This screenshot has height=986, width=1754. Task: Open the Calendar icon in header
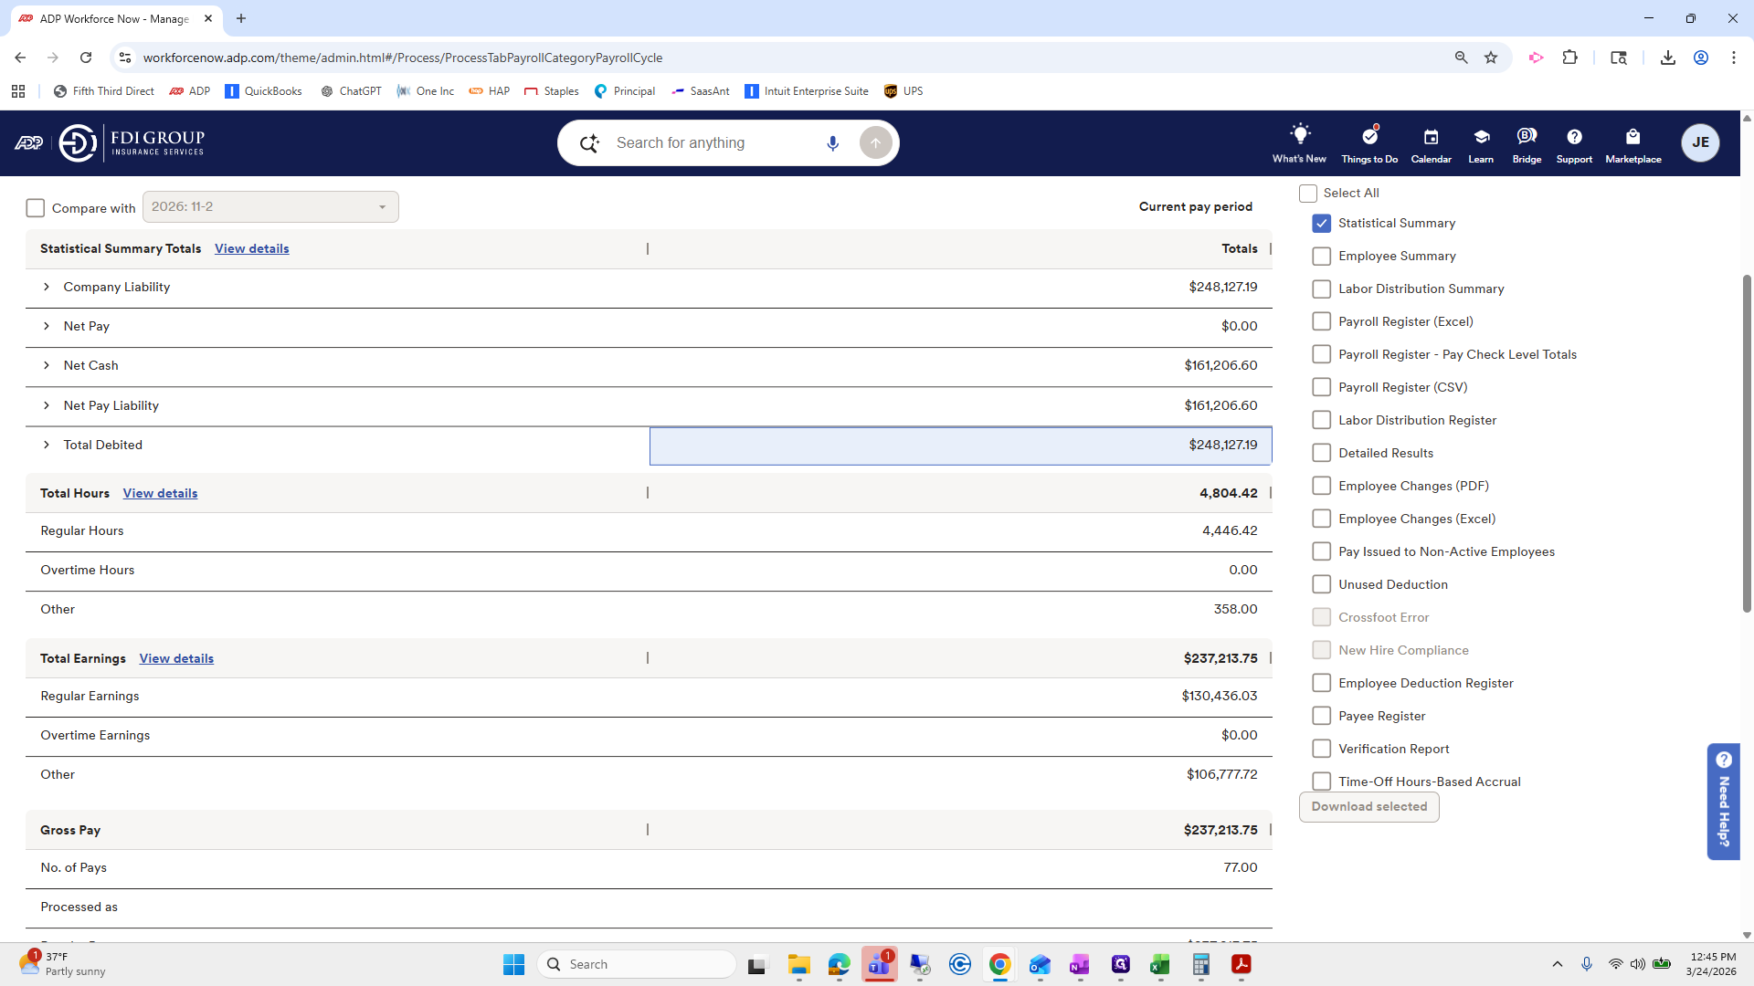[1431, 137]
